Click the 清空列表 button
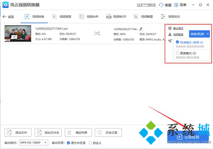Screen dimensions: 213x149 click(78, 132)
